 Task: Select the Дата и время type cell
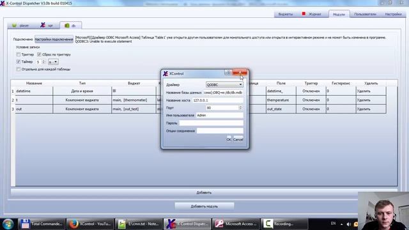[82, 91]
